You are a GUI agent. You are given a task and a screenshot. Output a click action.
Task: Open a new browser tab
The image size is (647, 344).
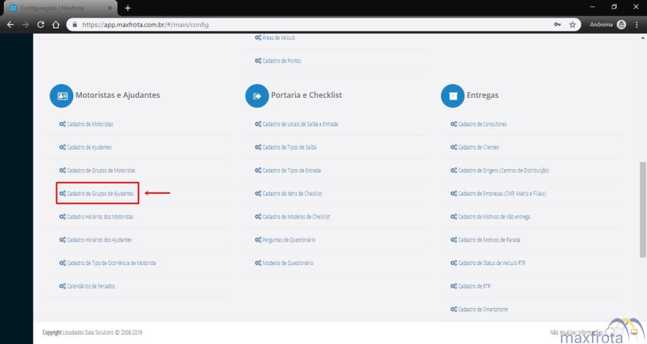[x=128, y=8]
